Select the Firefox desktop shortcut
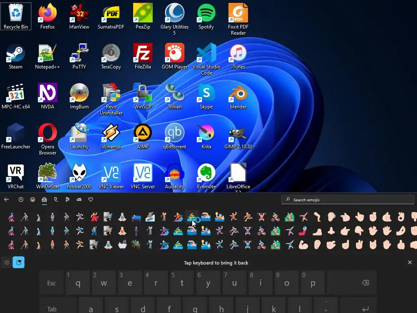Screen dimensions: 417x313 click(47, 16)
